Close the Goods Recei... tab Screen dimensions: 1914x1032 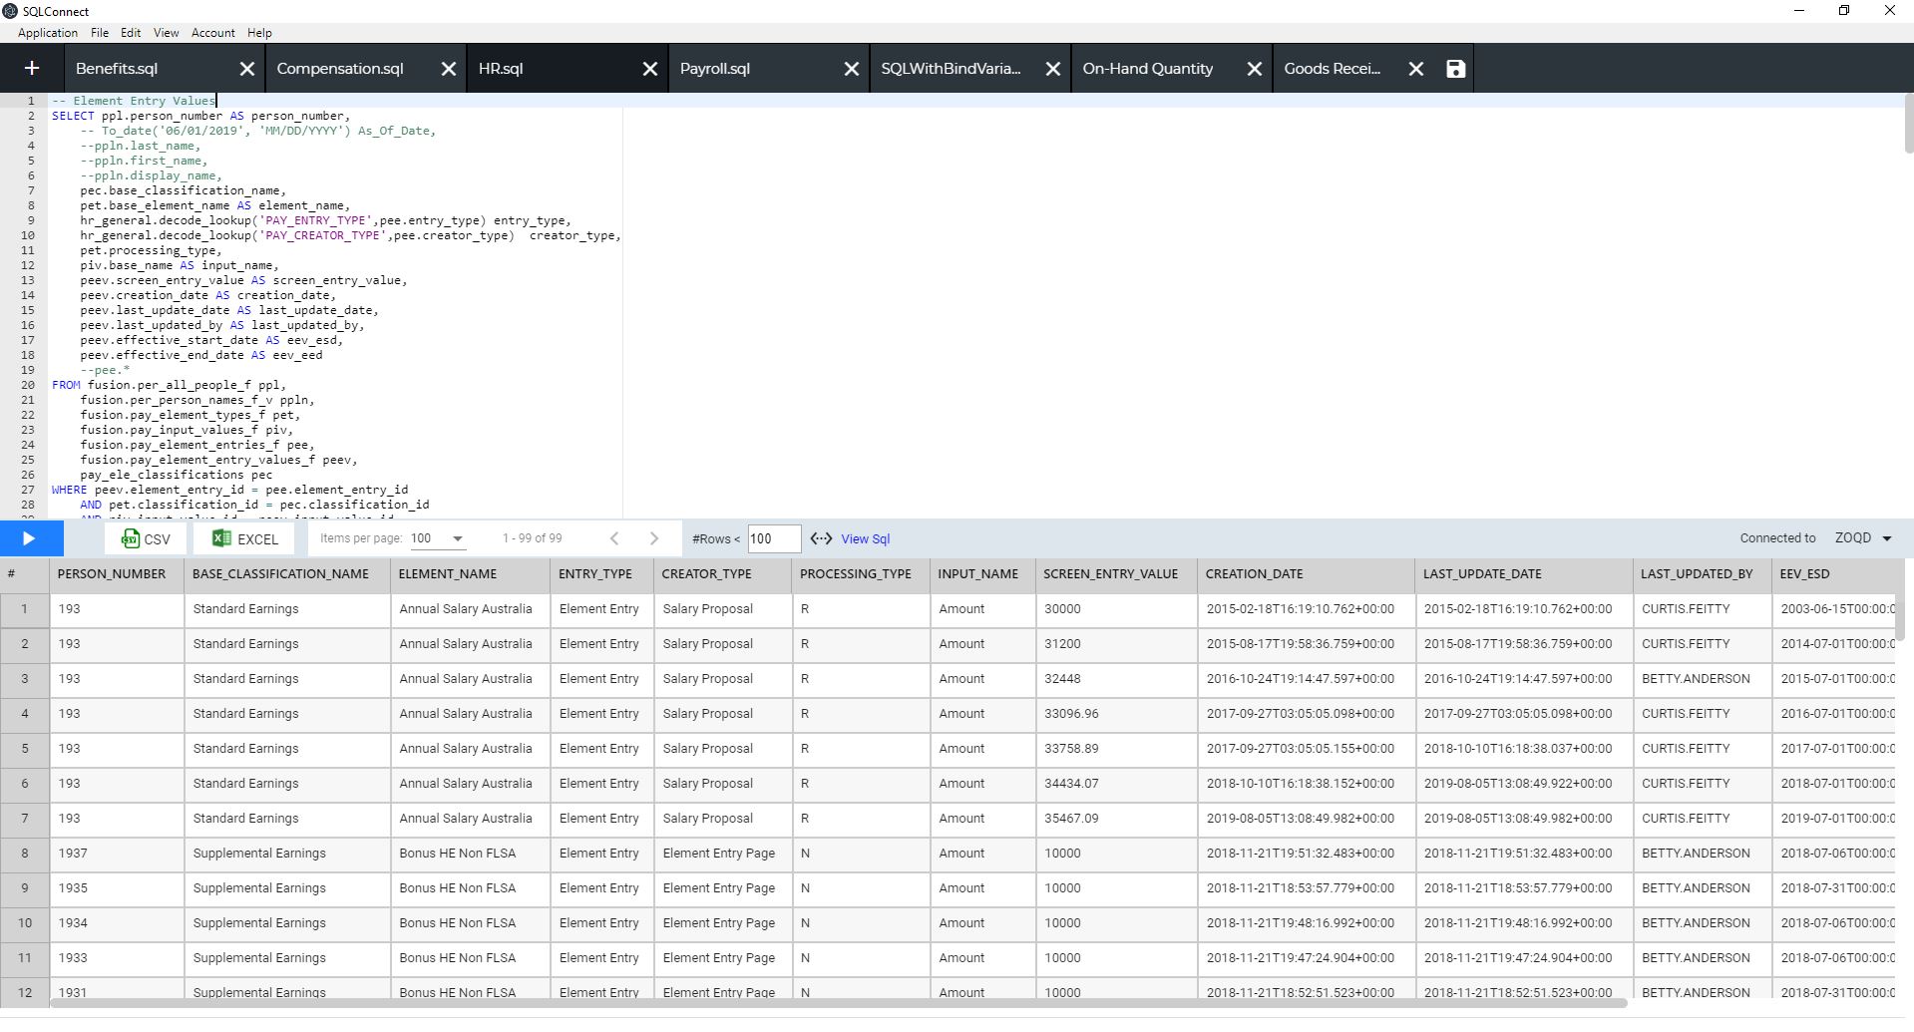point(1416,69)
